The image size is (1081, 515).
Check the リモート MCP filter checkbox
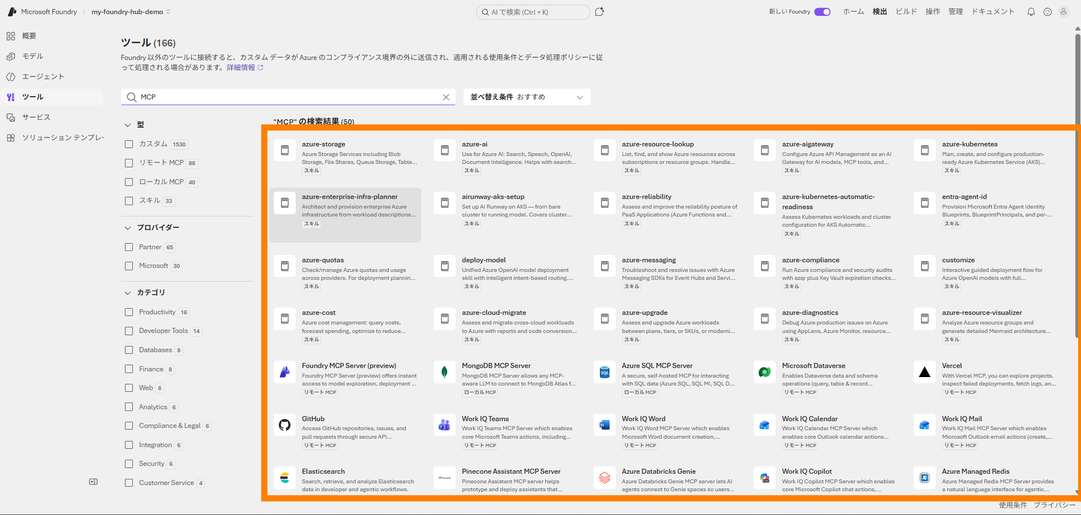coord(129,163)
